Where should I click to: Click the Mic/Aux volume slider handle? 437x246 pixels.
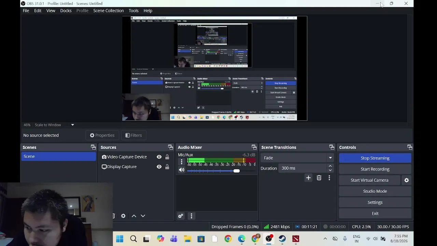click(236, 170)
